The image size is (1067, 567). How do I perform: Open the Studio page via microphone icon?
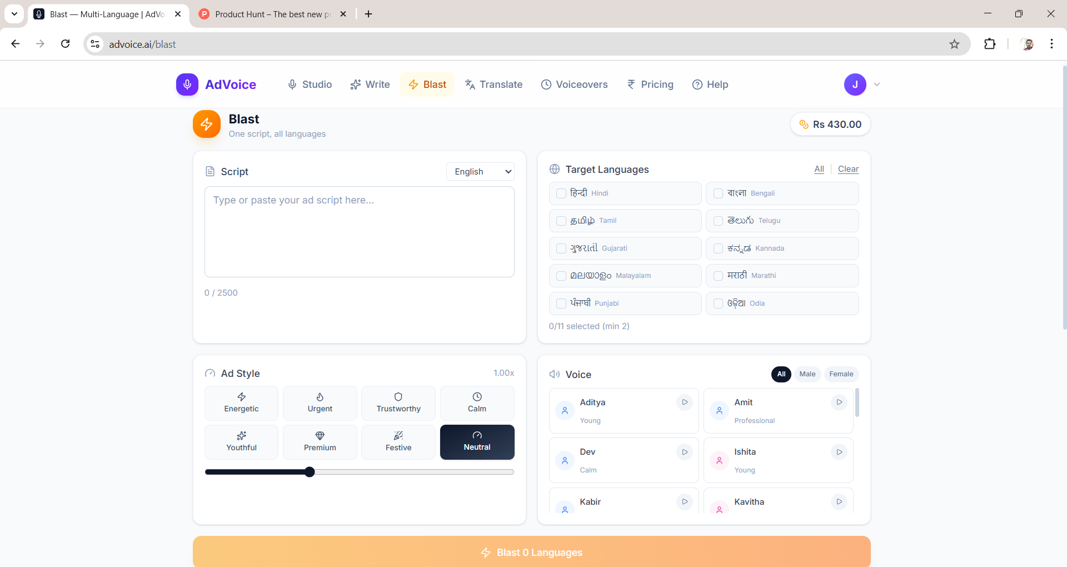[309, 84]
